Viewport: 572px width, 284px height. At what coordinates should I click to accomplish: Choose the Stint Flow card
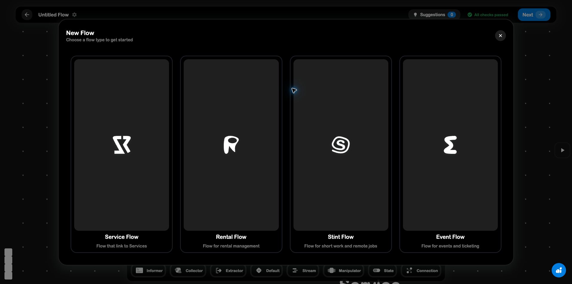coord(341,154)
